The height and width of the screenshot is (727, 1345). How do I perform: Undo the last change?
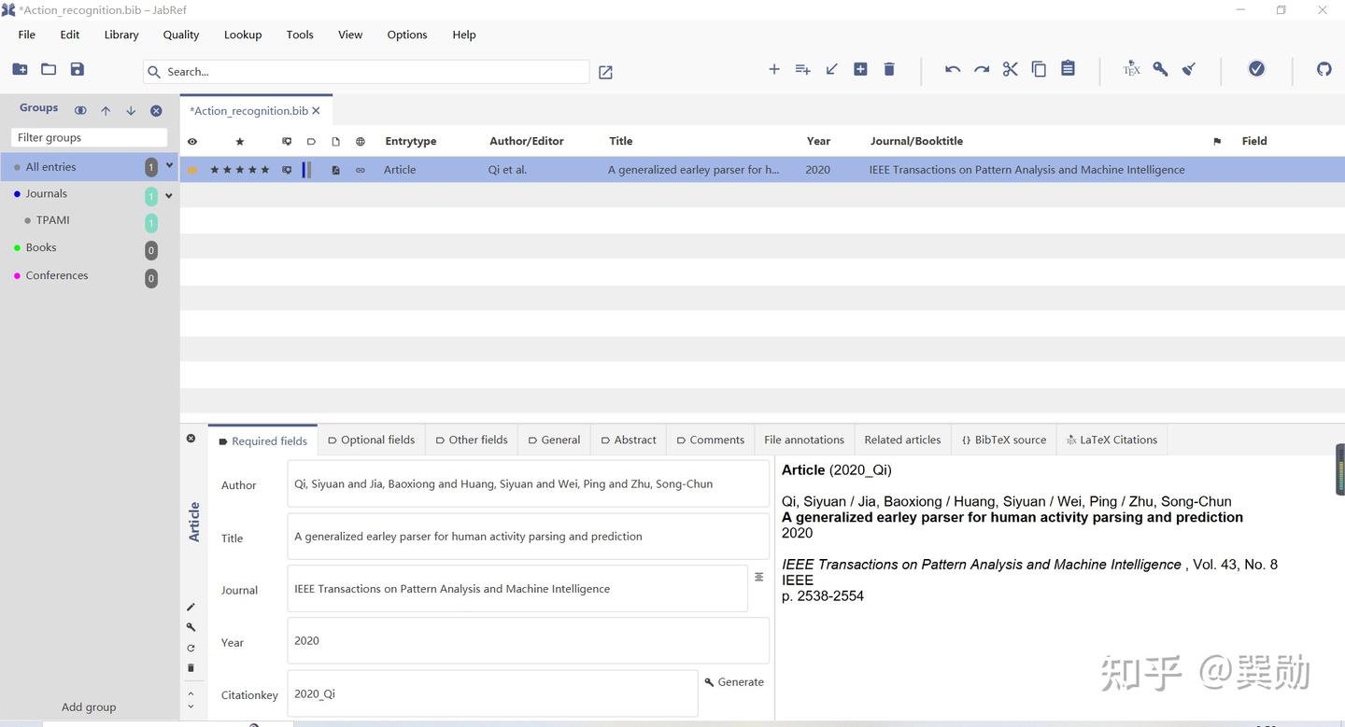click(x=952, y=69)
